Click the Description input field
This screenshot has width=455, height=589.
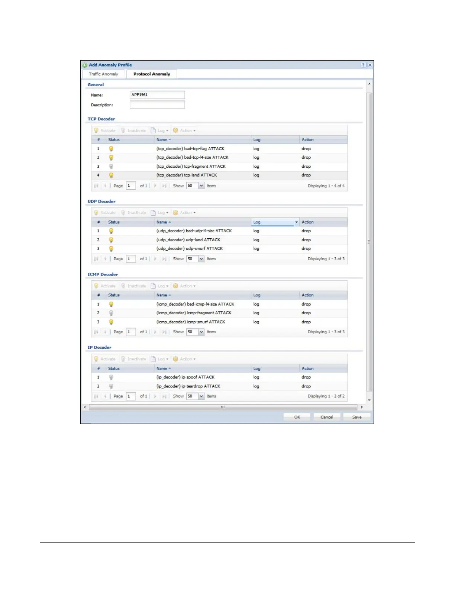[157, 105]
